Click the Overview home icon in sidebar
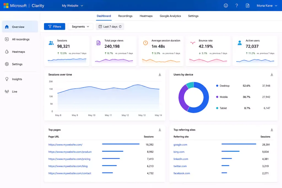 click(7, 27)
